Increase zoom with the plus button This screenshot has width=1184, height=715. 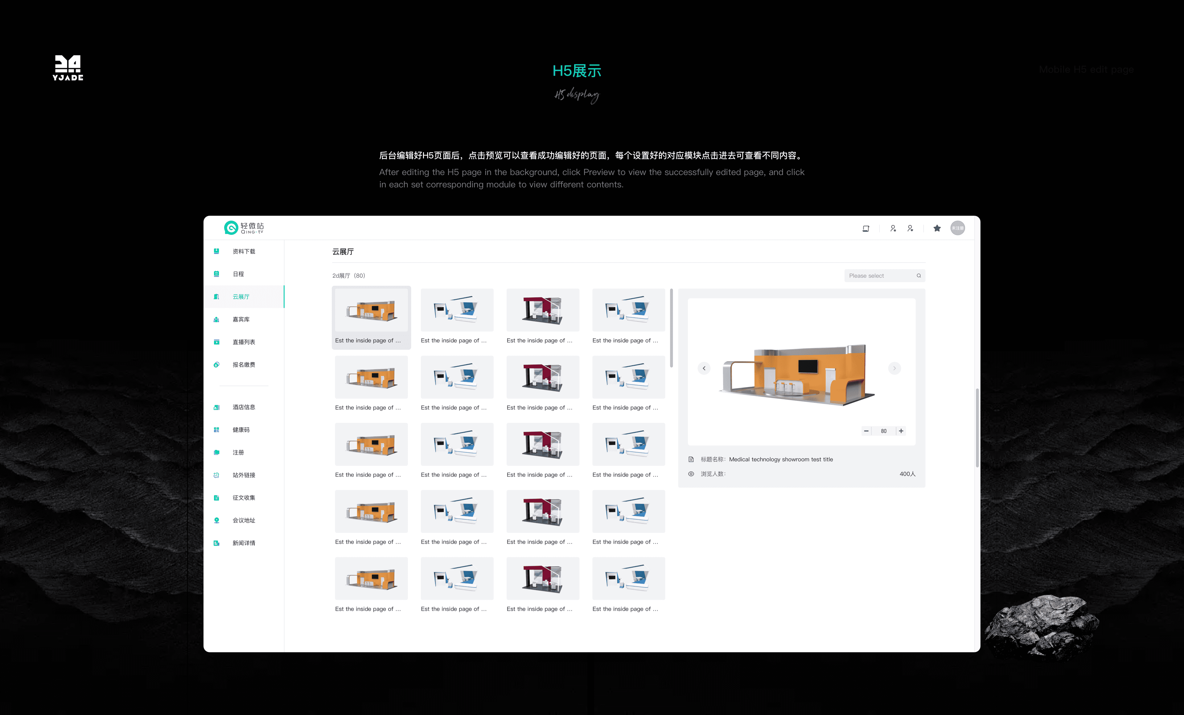901,431
